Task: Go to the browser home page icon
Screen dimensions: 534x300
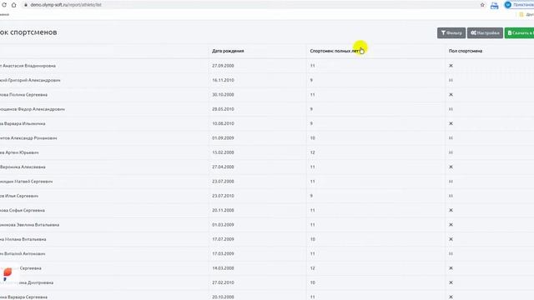Action: (x=13, y=5)
